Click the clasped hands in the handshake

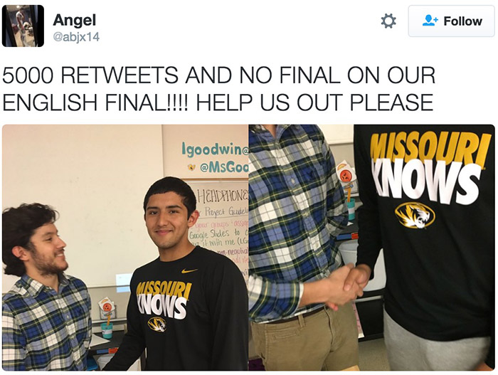(x=346, y=285)
